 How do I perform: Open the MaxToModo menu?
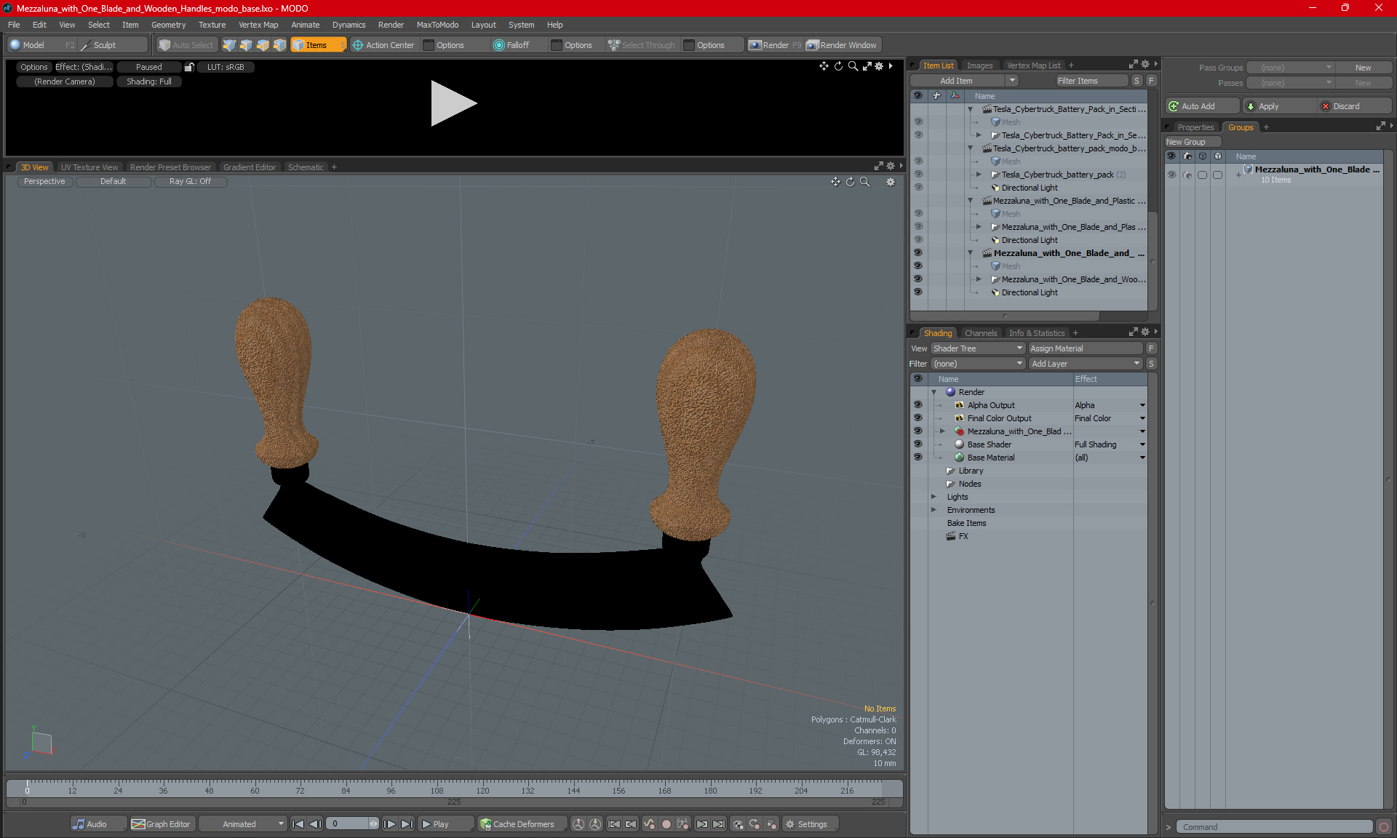[437, 25]
